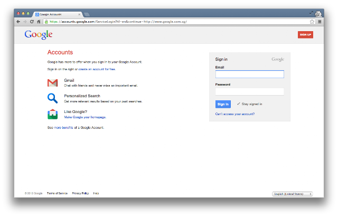Image resolution: width=338 pixels, height=217 pixels.
Task: Click the Gmail envelope icon
Action: [53, 83]
